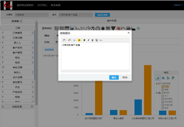Open the first blue text color dropdown
The height and width of the screenshot is (127, 184).
click(75, 40)
